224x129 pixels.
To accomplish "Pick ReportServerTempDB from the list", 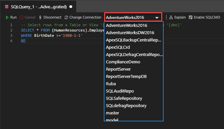I will coord(134,77).
